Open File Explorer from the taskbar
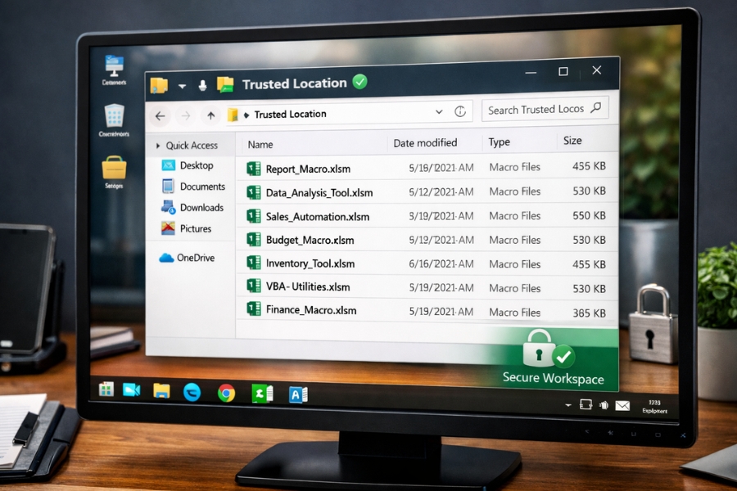737x491 pixels. 160,393
